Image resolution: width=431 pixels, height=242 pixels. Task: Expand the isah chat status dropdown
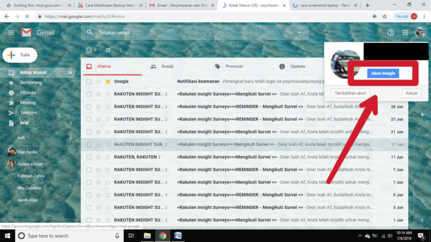(28, 138)
